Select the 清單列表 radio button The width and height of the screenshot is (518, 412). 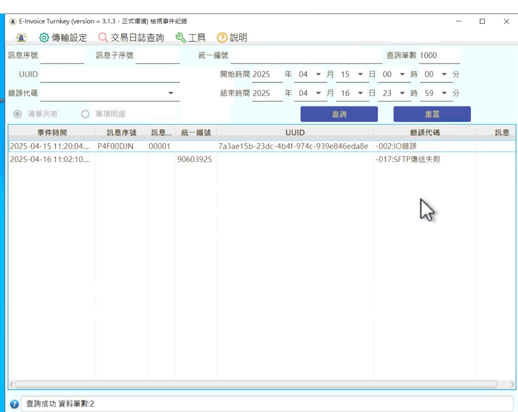[x=17, y=114]
